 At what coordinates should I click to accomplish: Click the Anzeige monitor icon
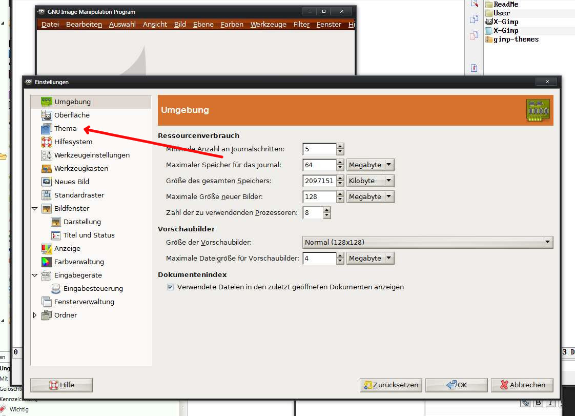[x=47, y=249]
